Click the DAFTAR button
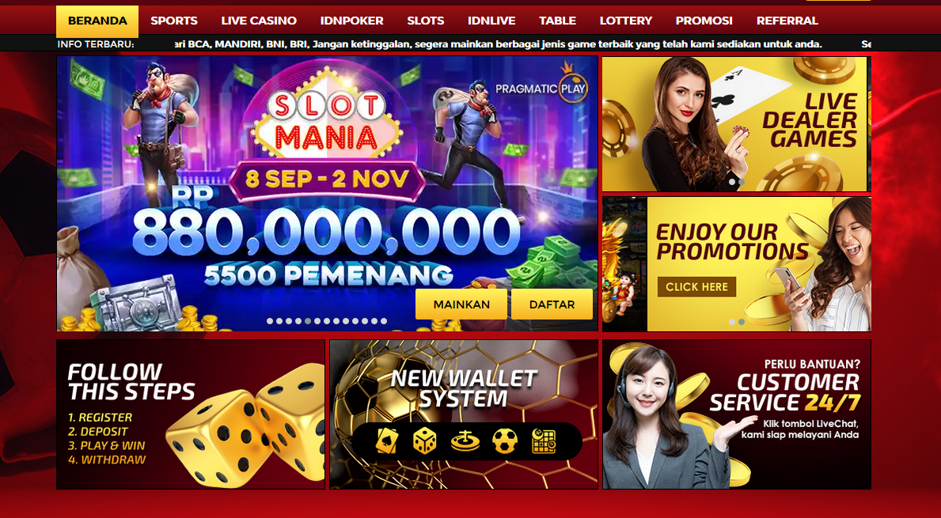The height and width of the screenshot is (518, 941). click(552, 304)
